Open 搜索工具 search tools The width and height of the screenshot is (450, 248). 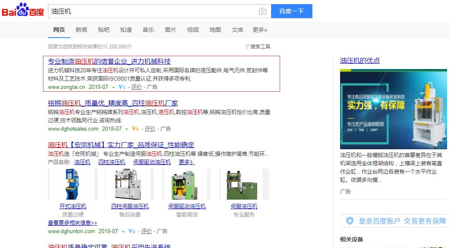click(260, 46)
